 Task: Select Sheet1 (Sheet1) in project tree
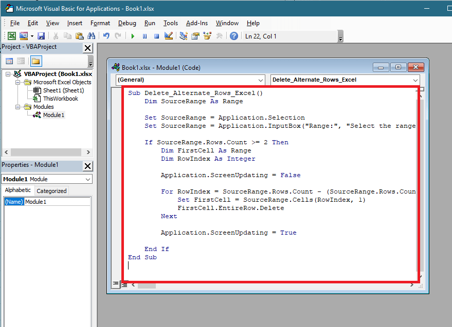coord(63,90)
